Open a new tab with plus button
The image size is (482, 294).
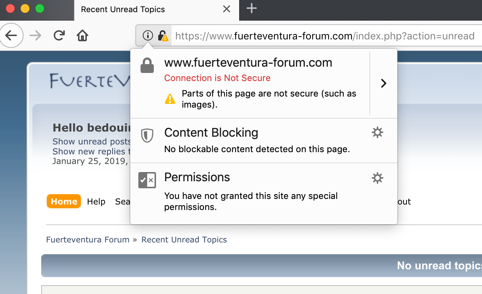pyautogui.click(x=252, y=8)
